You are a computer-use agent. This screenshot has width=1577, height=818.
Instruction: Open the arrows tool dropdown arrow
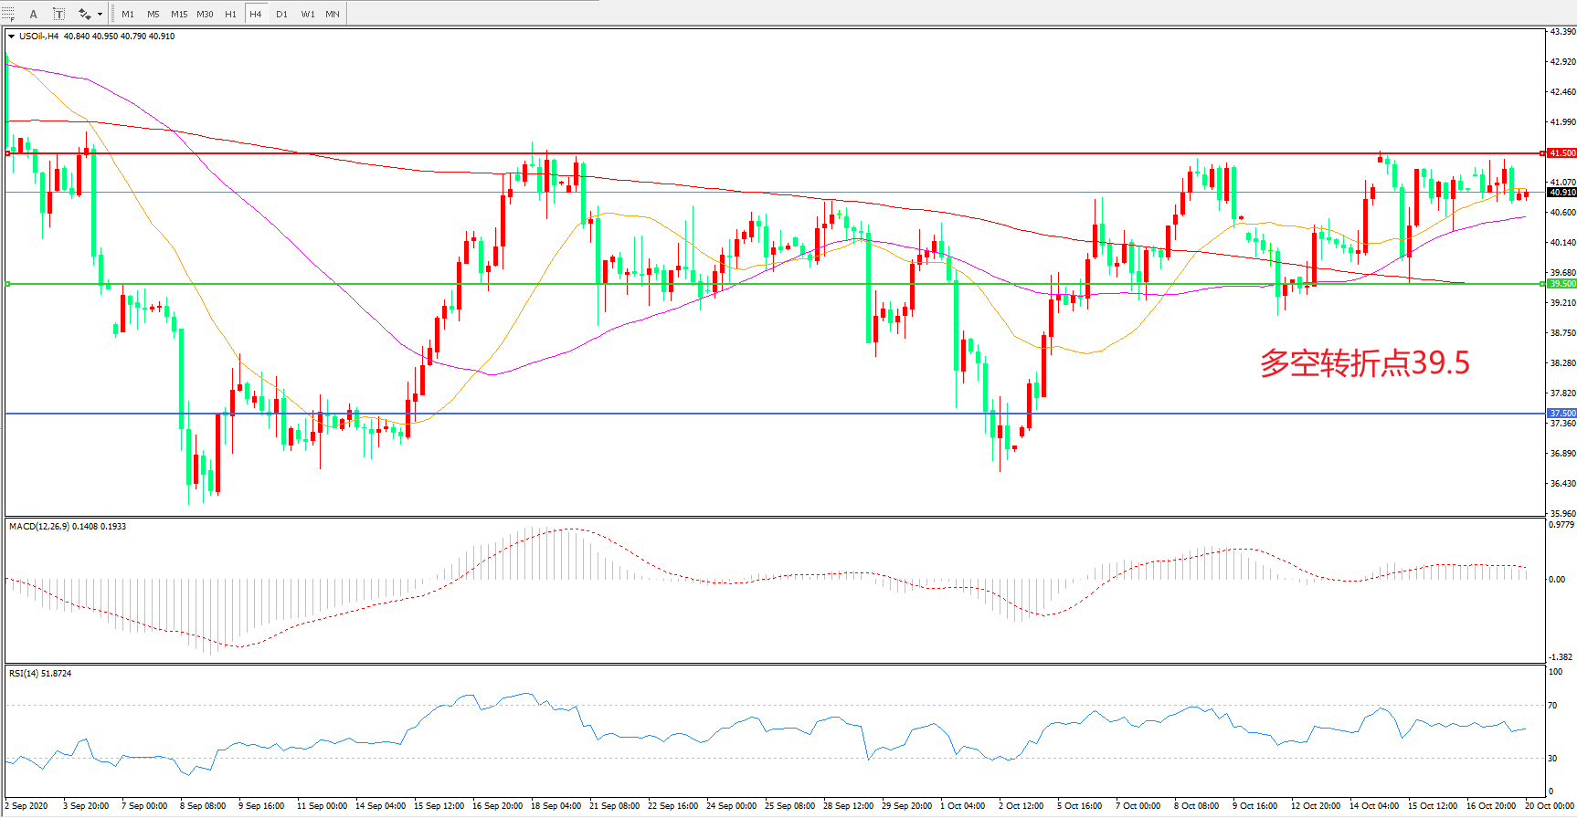coord(100,14)
